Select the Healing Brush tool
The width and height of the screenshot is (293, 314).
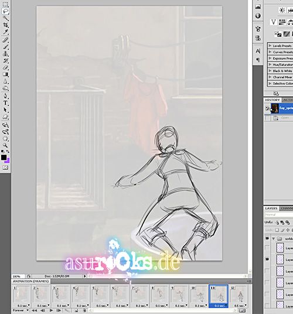point(5,40)
